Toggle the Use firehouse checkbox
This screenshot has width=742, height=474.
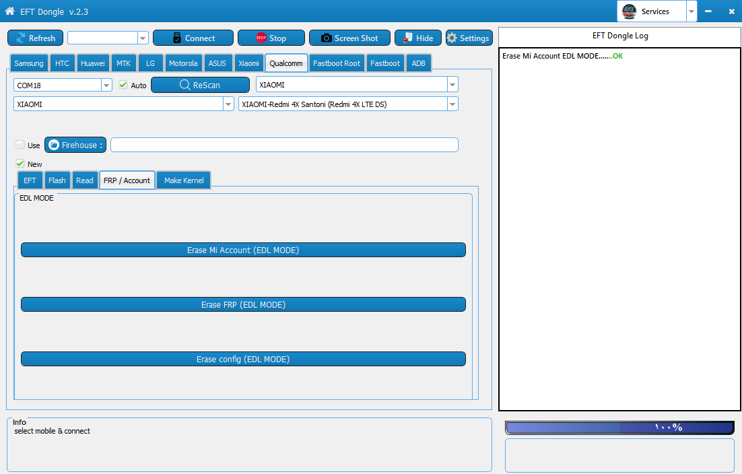[20, 145]
